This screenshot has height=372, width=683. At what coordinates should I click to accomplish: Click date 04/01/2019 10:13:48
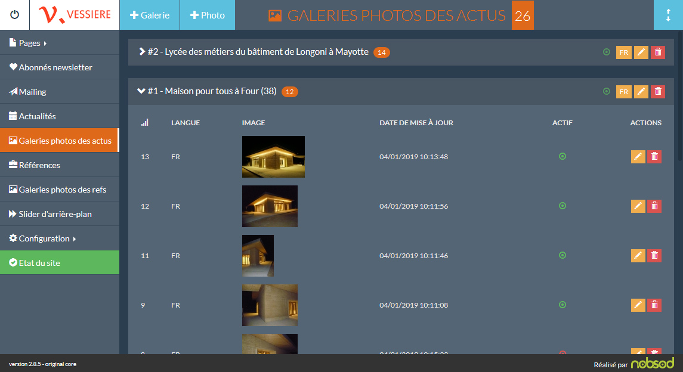pos(413,157)
